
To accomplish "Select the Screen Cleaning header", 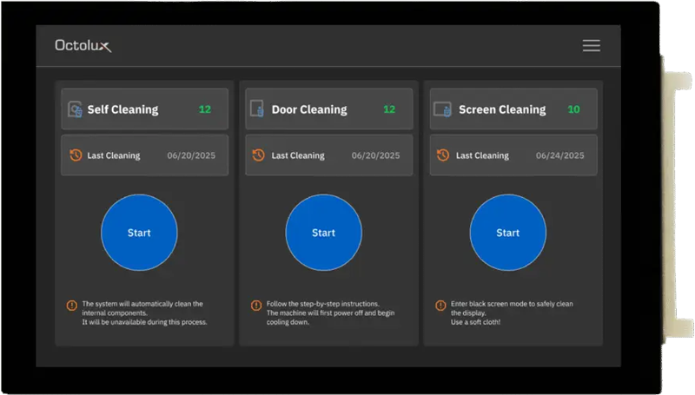I will click(502, 110).
